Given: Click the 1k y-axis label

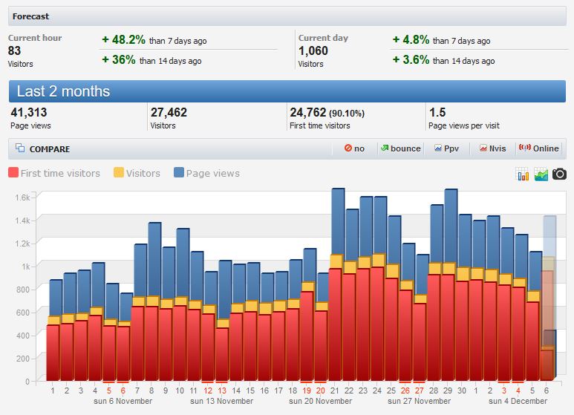Looking at the screenshot, I should pos(26,267).
